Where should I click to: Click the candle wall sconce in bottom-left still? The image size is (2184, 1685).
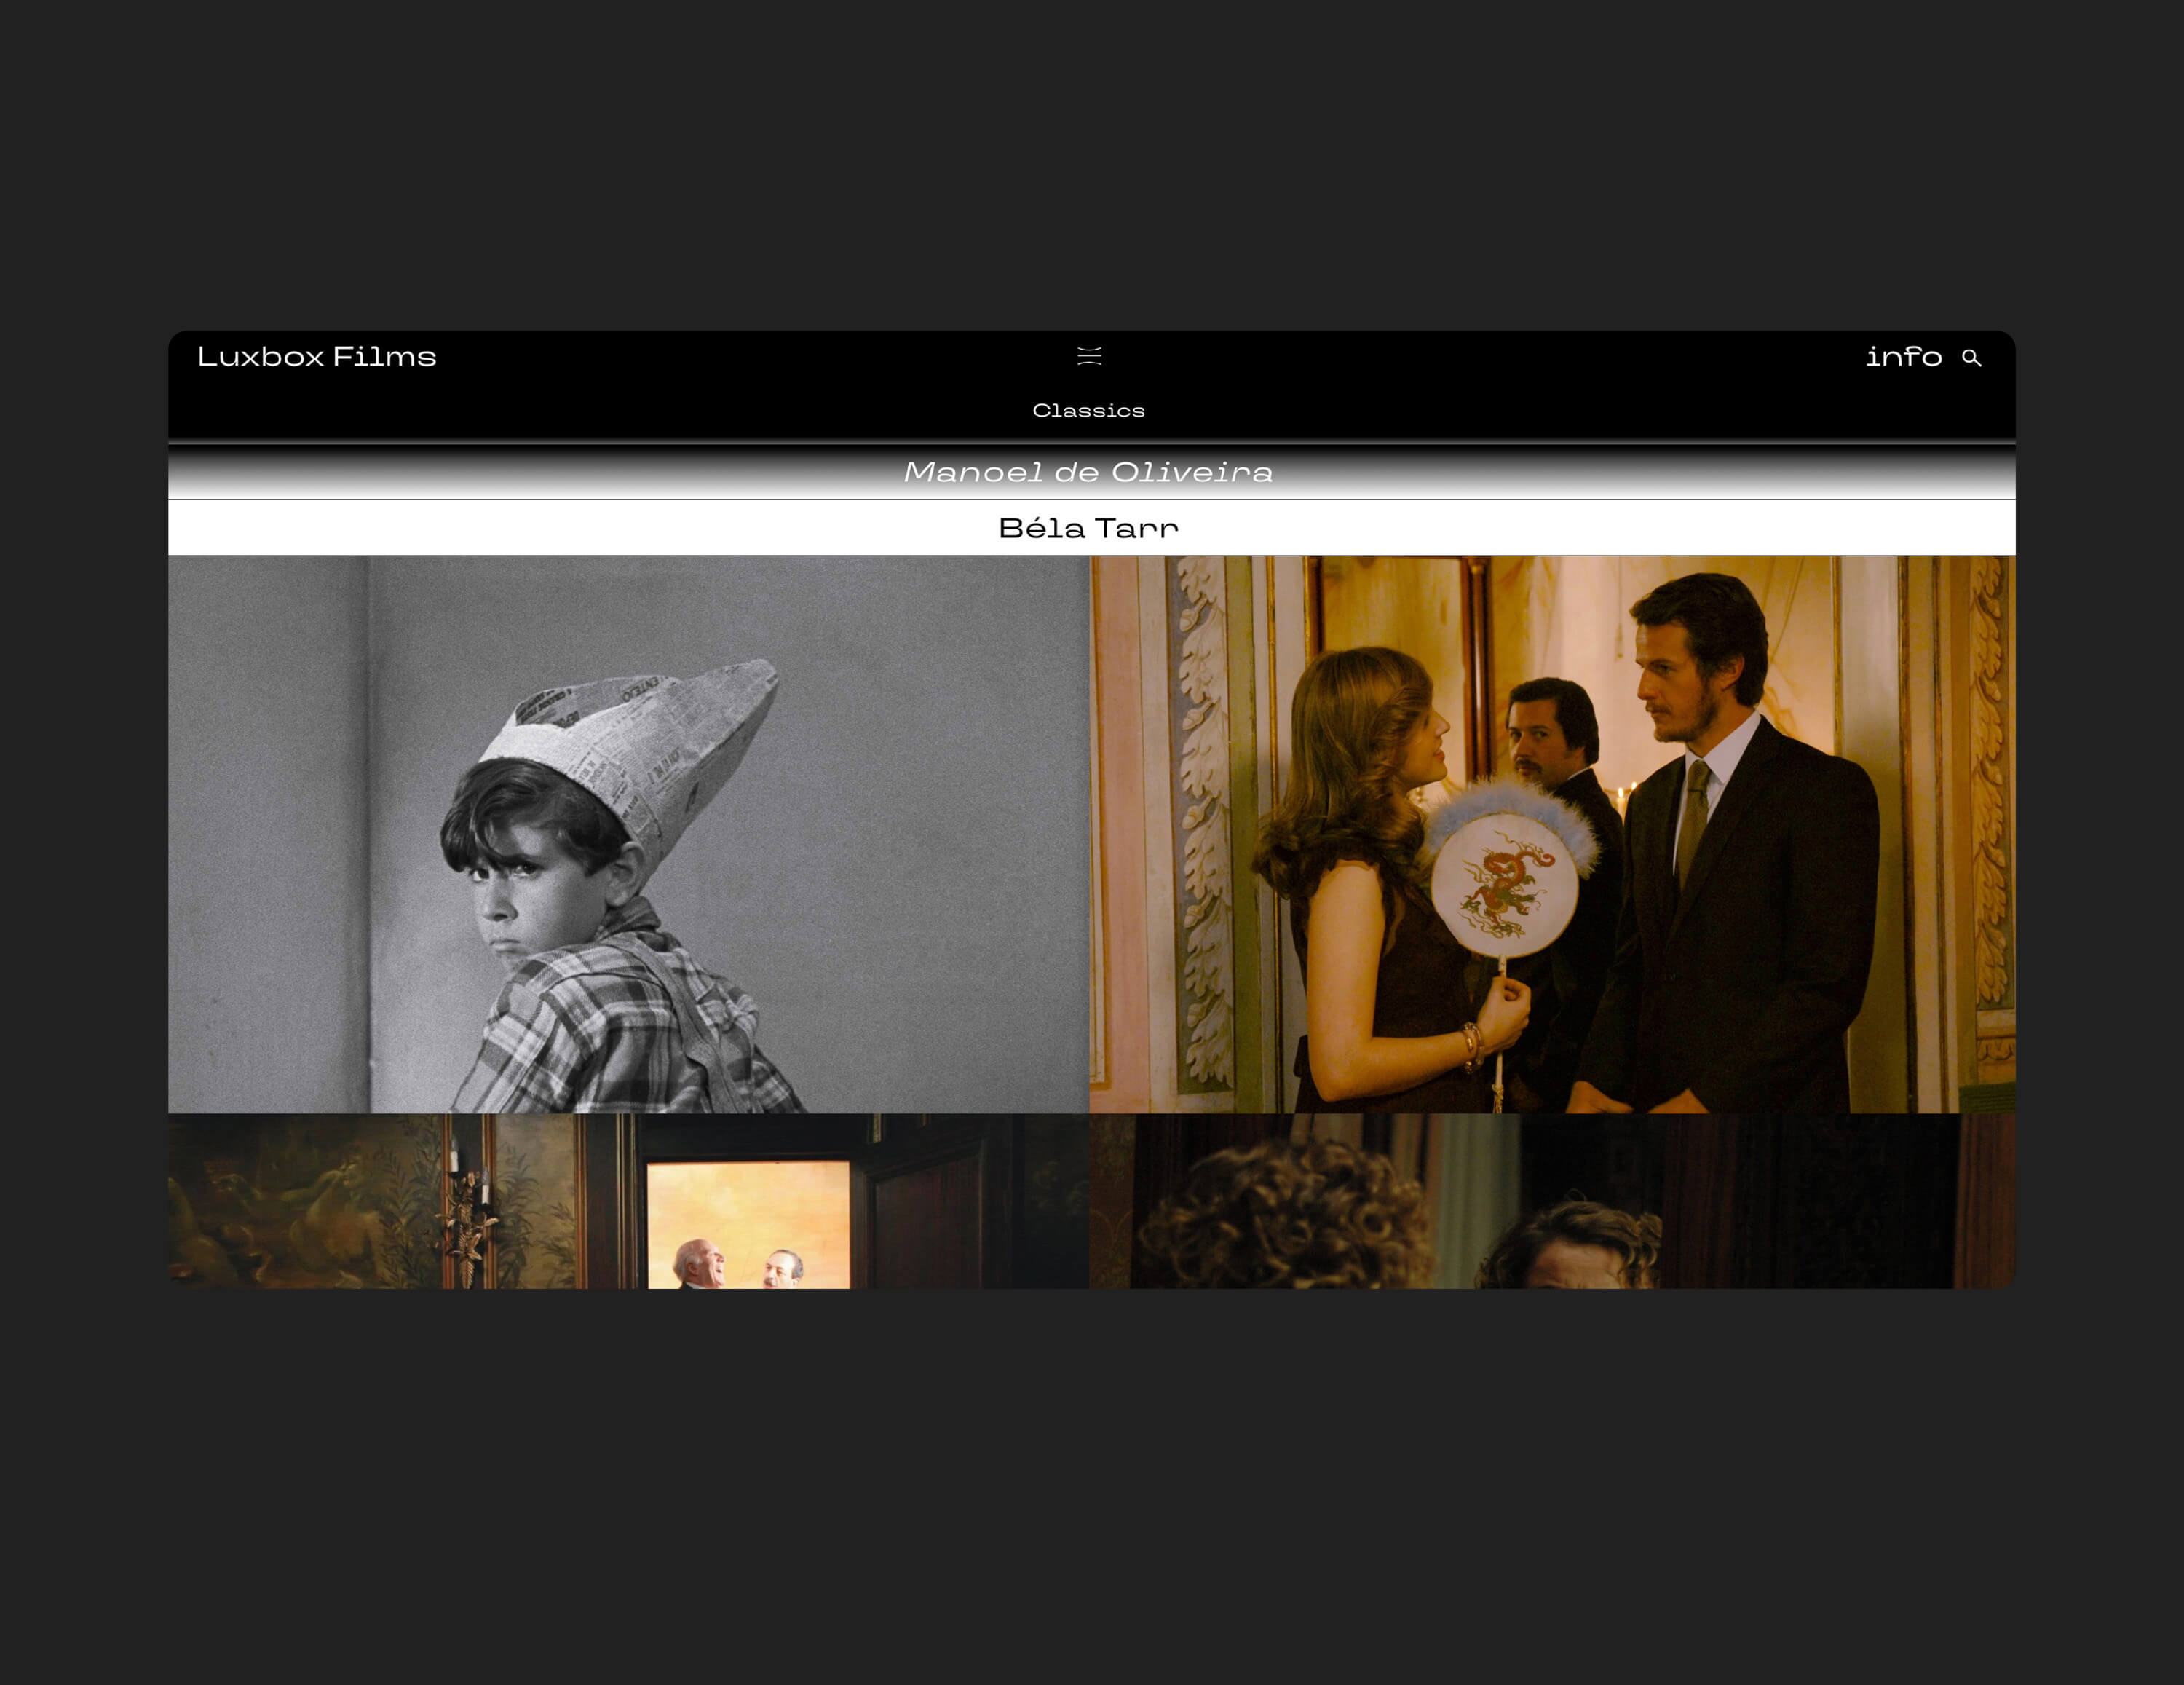click(x=467, y=1215)
